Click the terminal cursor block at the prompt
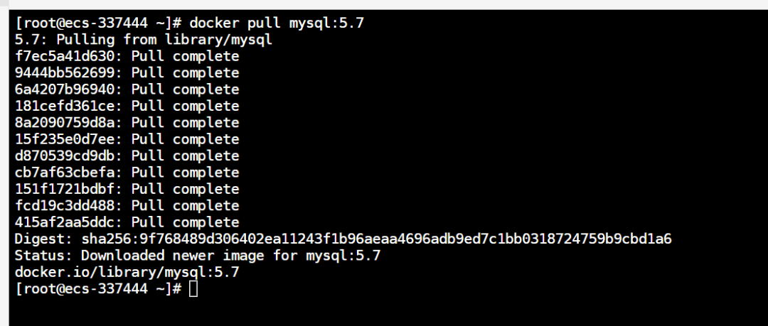This screenshot has width=768, height=326. 193,289
